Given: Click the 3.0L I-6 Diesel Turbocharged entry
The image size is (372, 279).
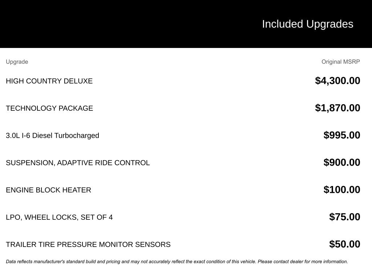Looking at the screenshot, I should pyautogui.click(x=52, y=136).
